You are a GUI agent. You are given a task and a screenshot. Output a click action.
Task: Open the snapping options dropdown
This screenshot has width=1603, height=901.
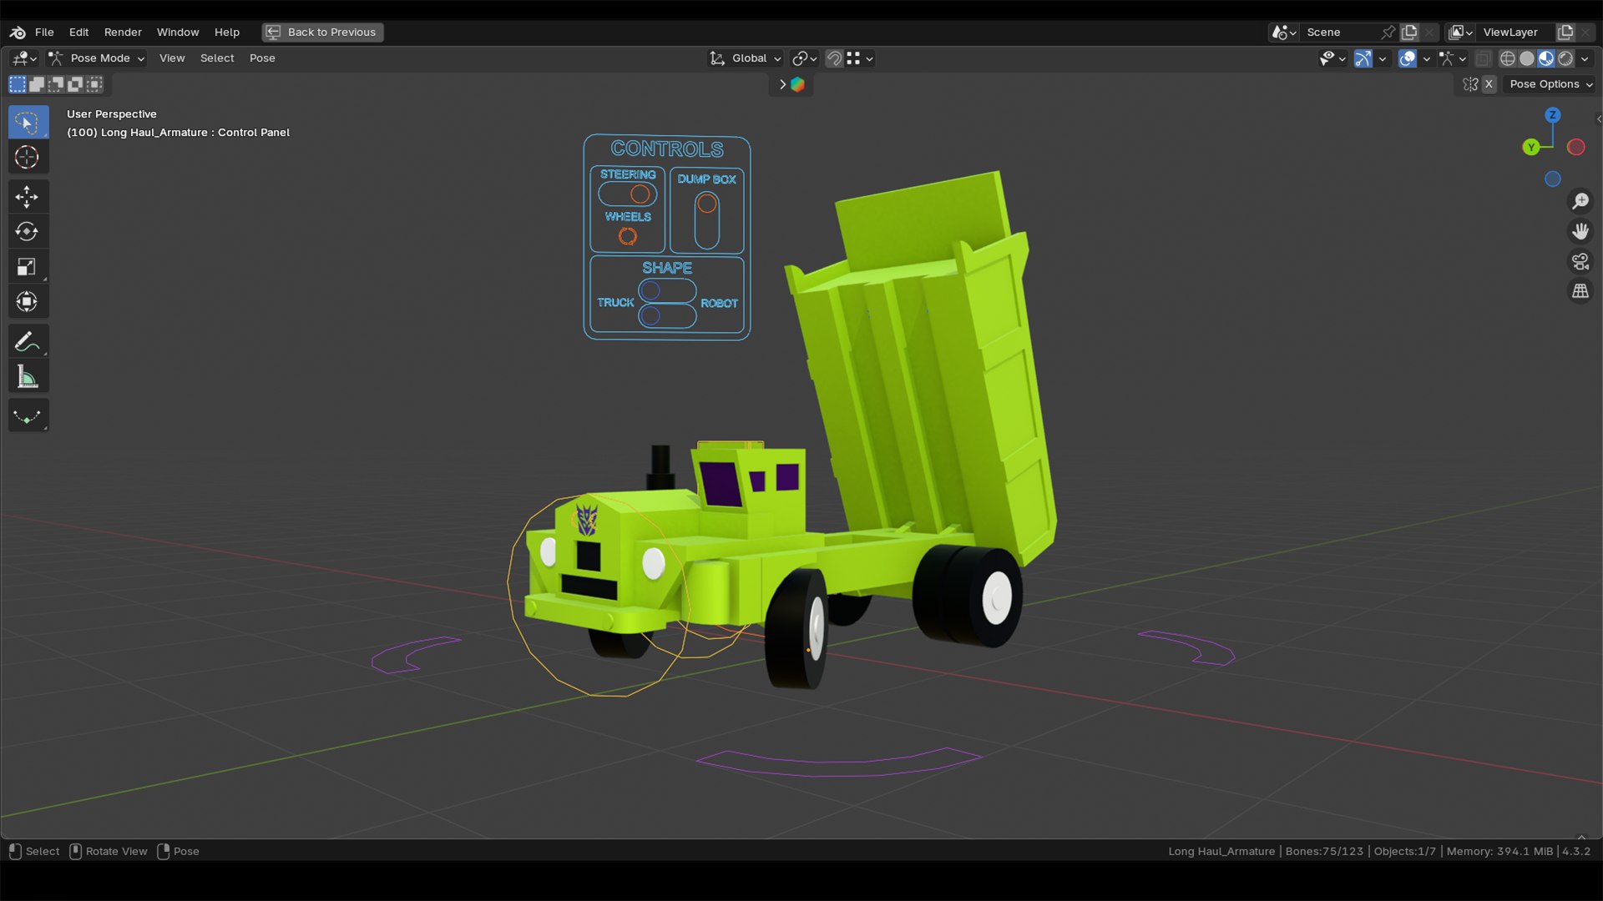(x=860, y=58)
